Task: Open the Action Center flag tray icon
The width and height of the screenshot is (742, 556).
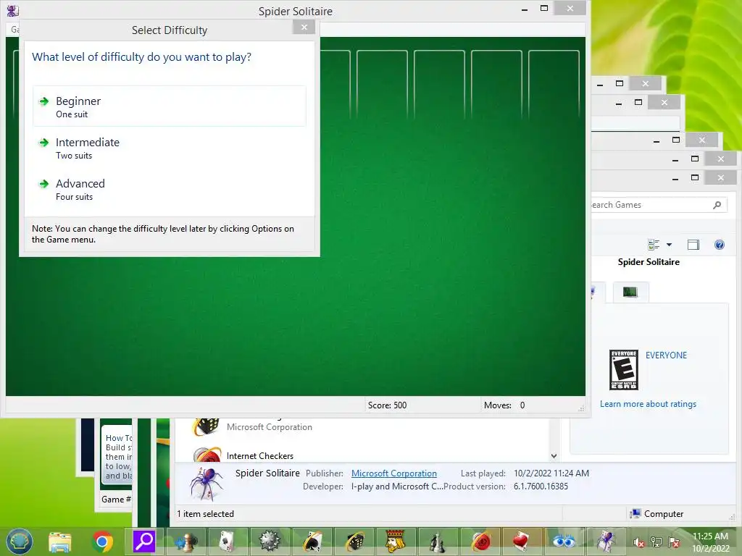Action: 674,542
